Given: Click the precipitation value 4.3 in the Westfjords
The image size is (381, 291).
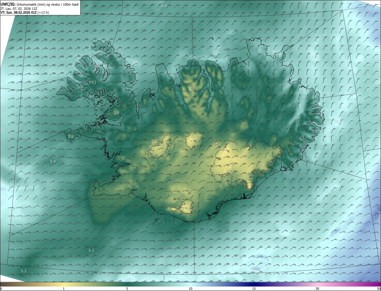Looking at the screenshot, I should pyautogui.click(x=93, y=82).
